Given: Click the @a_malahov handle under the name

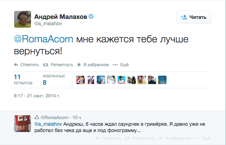Looking at the screenshot, I should [48, 23].
